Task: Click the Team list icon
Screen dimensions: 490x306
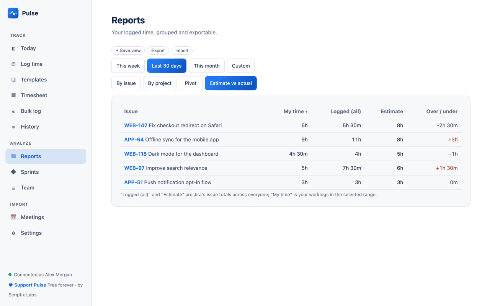Action: tap(13, 188)
